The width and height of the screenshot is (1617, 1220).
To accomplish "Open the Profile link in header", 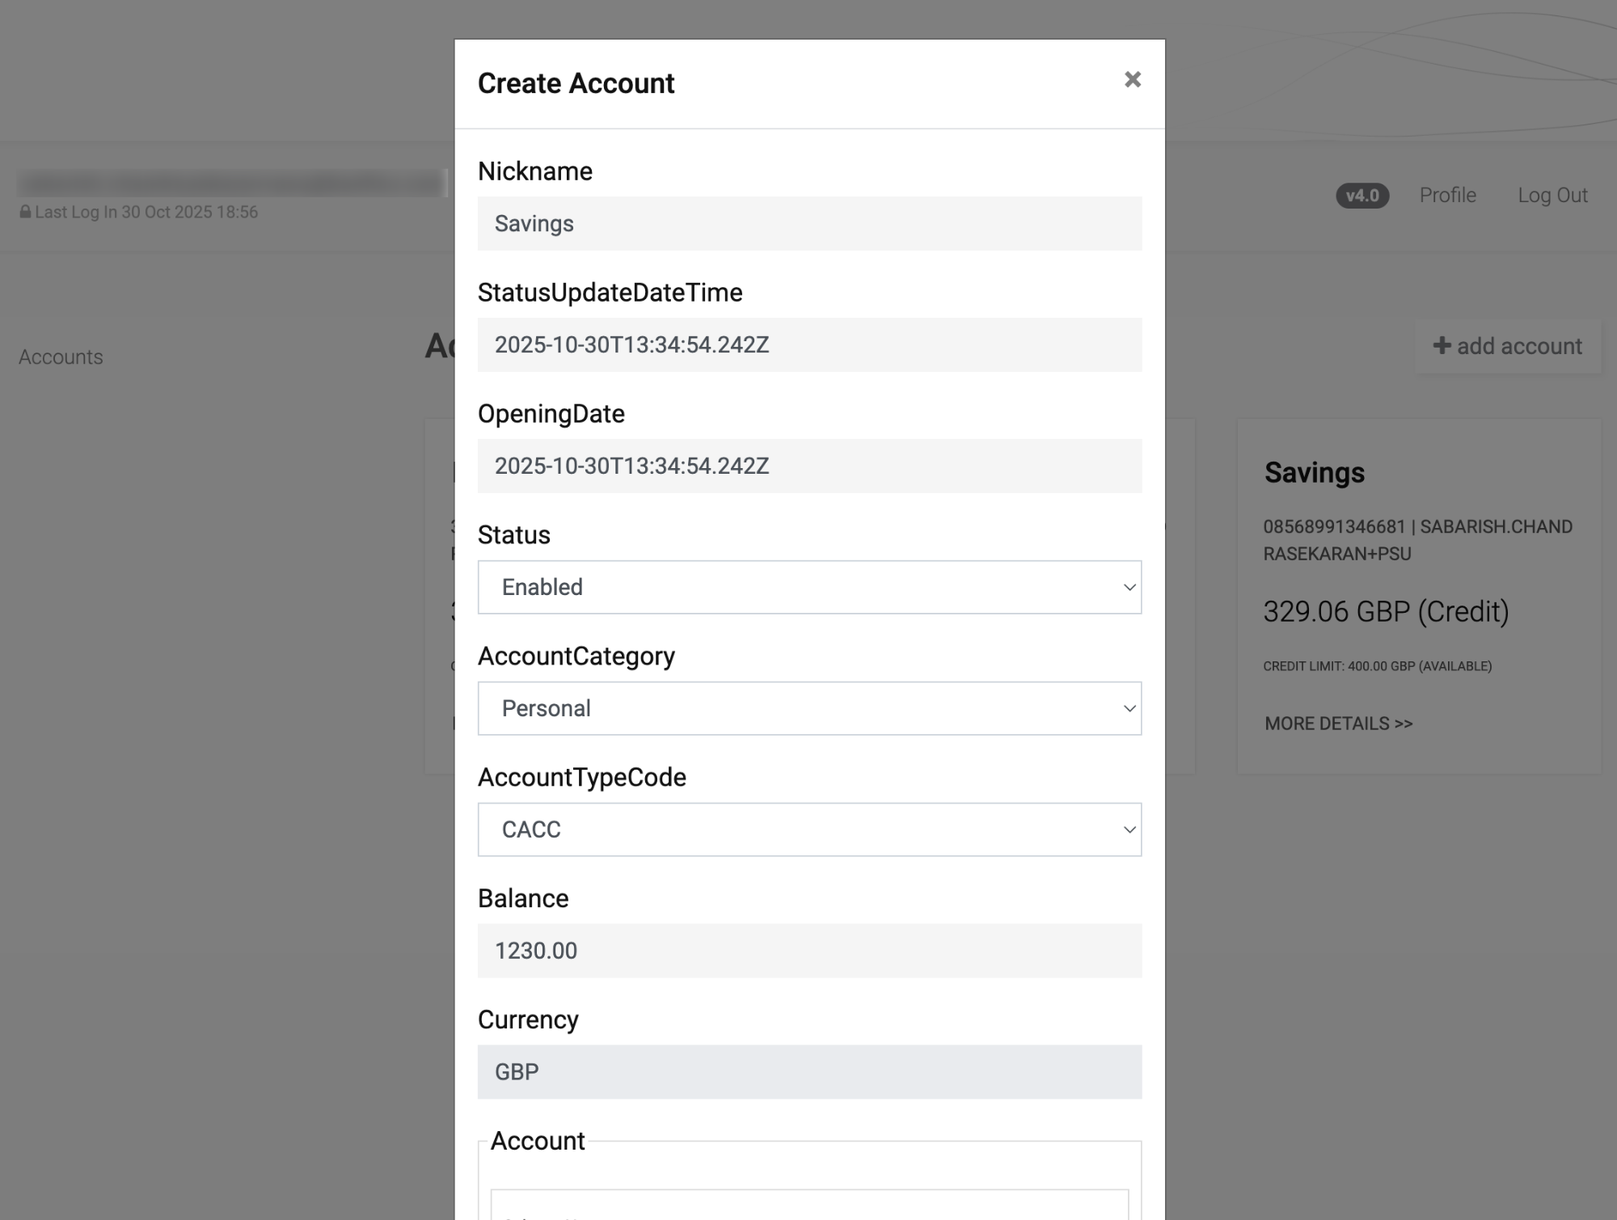I will tap(1447, 195).
